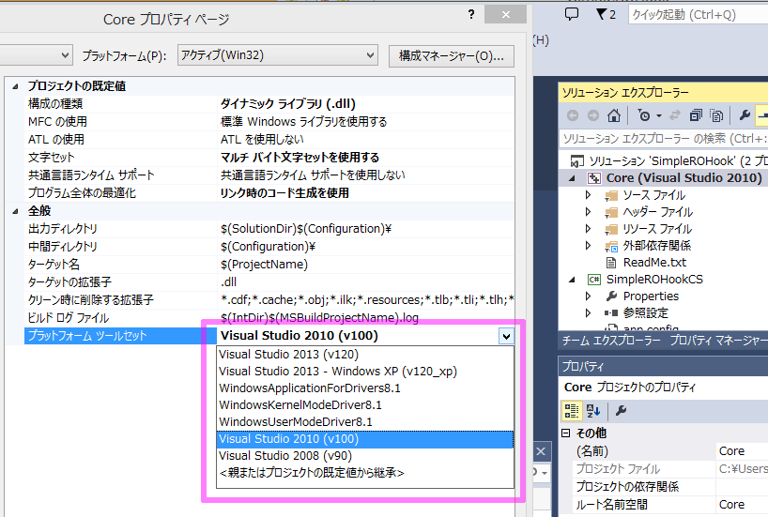
Task: Click the collapse all icon in Solution Explorer
Action: click(696, 115)
